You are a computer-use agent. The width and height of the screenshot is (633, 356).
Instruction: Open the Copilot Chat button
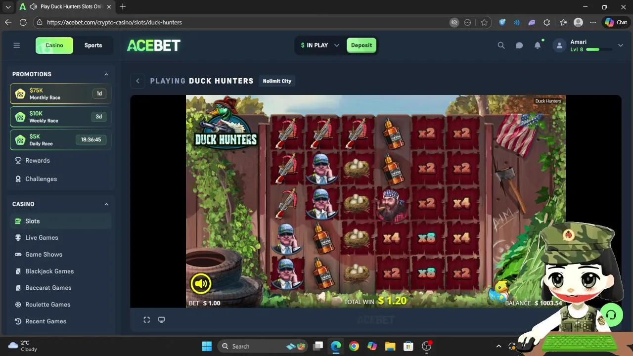[616, 22]
